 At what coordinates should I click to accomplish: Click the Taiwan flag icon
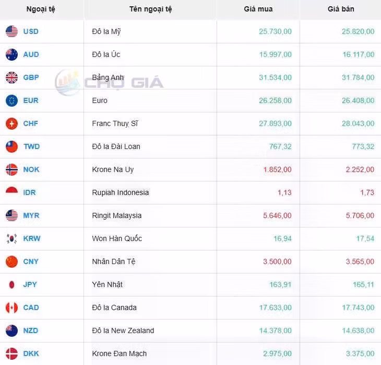click(11, 146)
